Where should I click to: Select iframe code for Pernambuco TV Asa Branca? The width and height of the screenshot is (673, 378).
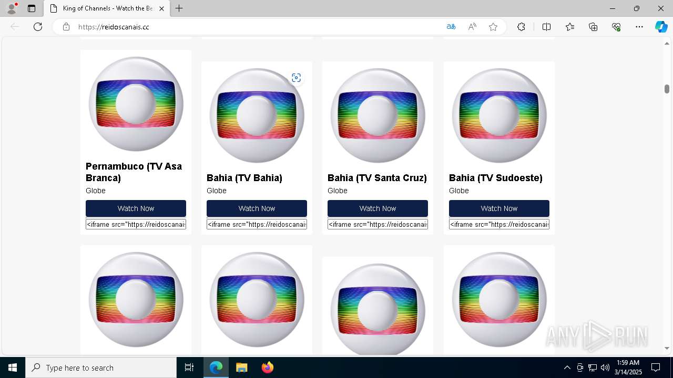coord(136,224)
